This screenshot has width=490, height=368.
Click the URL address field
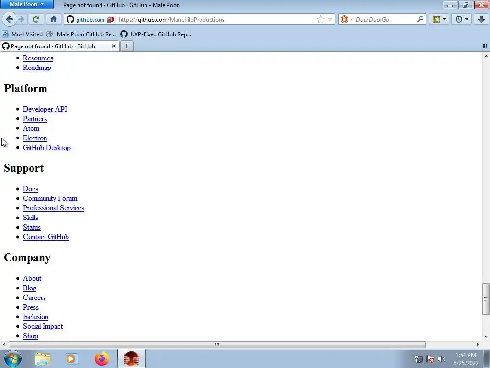tap(216, 19)
